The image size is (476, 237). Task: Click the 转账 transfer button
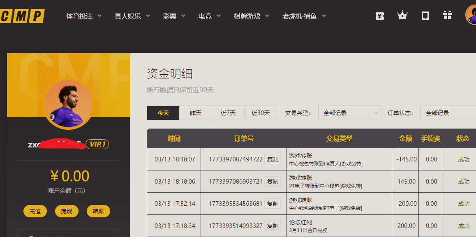pos(98,210)
